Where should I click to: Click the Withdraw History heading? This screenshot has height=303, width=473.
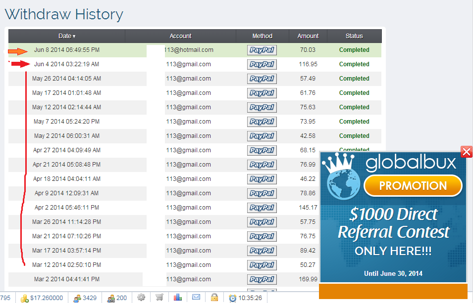(x=64, y=14)
